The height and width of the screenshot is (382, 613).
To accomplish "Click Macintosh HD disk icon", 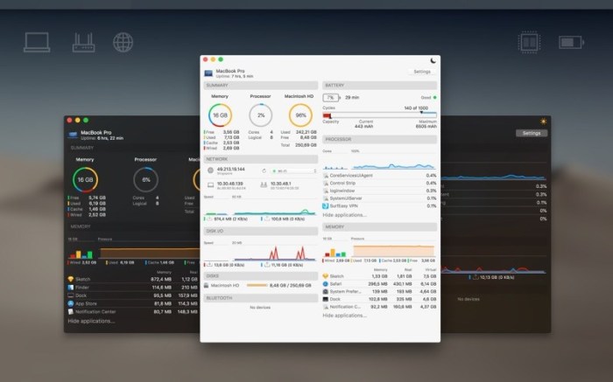I will pyautogui.click(x=207, y=286).
